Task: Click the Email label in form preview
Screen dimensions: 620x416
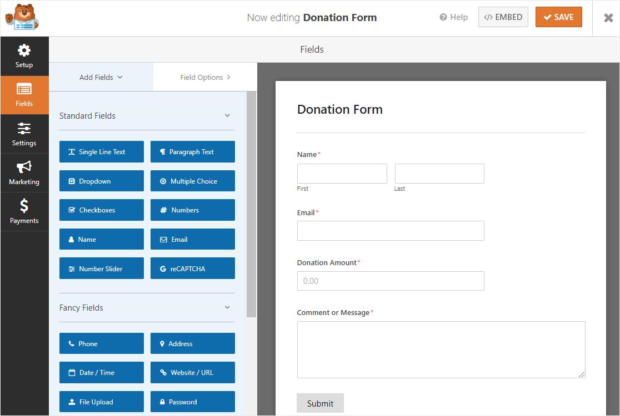Action: [306, 213]
